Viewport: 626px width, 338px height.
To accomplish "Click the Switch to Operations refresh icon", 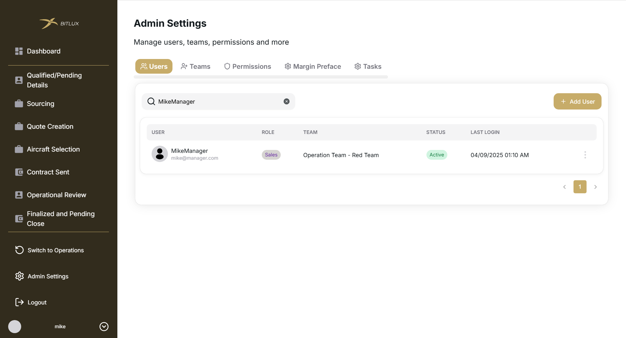I will coord(20,250).
